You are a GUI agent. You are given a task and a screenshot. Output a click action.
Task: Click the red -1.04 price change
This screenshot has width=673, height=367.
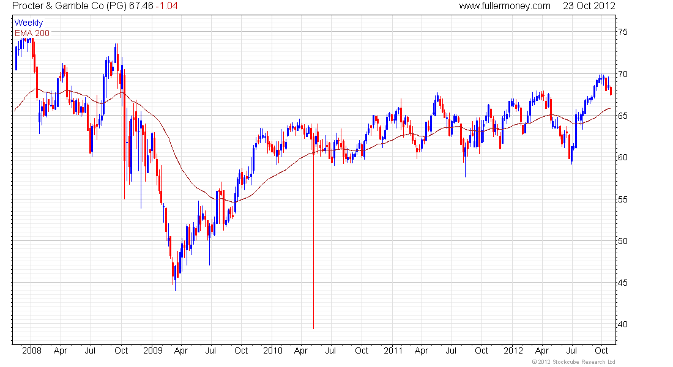click(167, 6)
